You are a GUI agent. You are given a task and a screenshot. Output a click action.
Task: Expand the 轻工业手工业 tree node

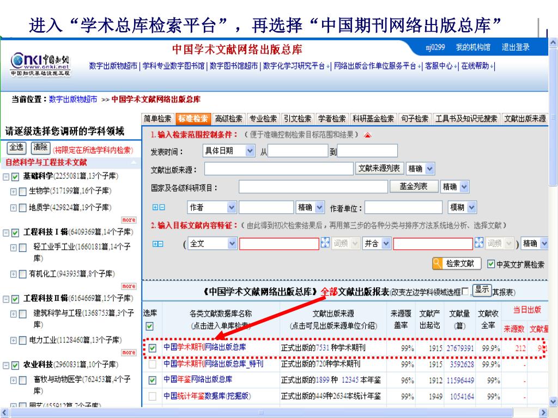[x=13, y=248]
